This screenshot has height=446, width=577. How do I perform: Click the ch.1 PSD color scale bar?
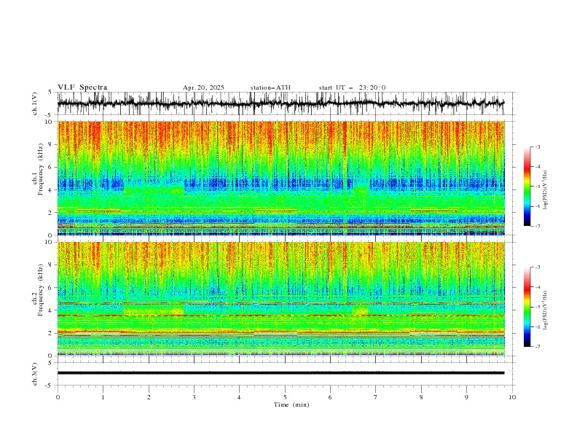527,187
